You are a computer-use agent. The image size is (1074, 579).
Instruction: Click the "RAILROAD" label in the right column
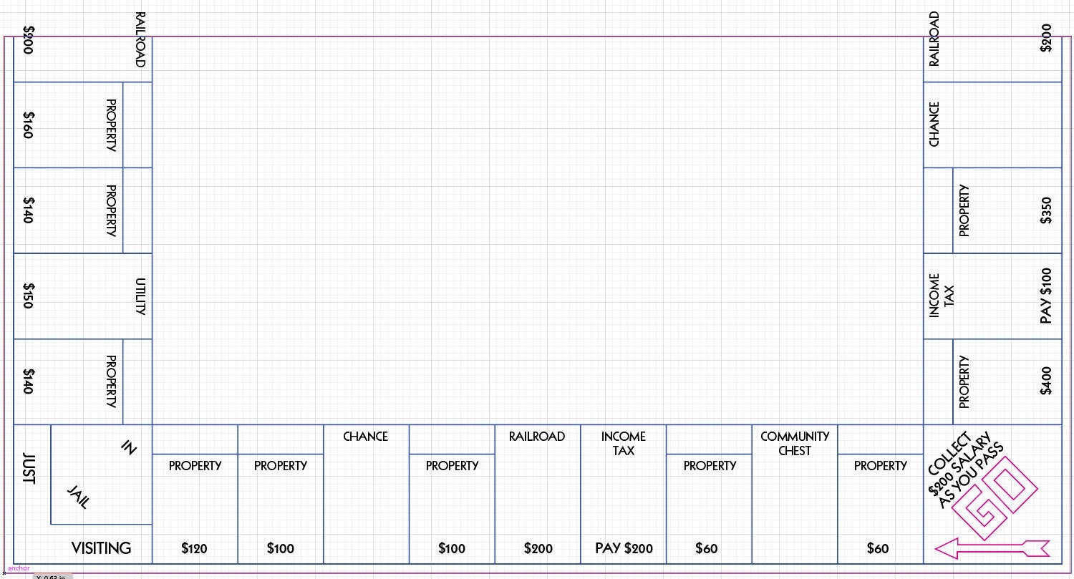click(x=934, y=39)
